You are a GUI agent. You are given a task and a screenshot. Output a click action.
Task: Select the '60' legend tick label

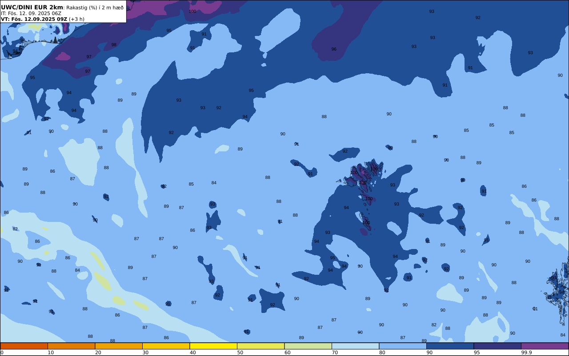[287, 352]
